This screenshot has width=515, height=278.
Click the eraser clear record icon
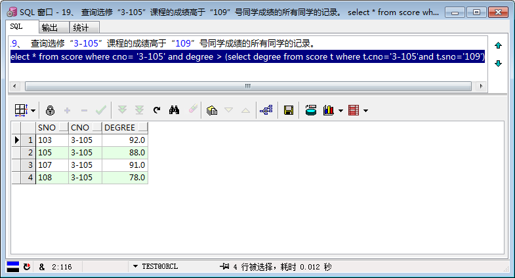tap(193, 109)
